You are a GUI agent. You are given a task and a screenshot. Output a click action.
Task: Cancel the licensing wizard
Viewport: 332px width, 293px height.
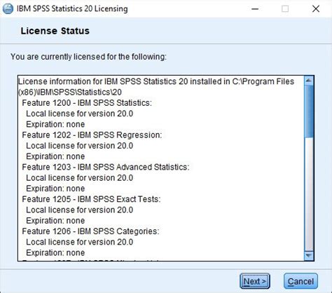(300, 281)
